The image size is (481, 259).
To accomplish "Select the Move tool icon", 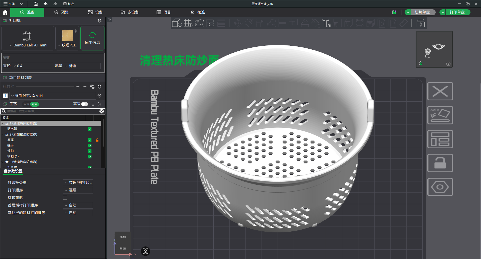I will (x=238, y=23).
